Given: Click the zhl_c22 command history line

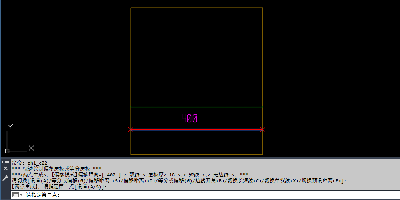Looking at the screenshot, I should tap(29, 163).
